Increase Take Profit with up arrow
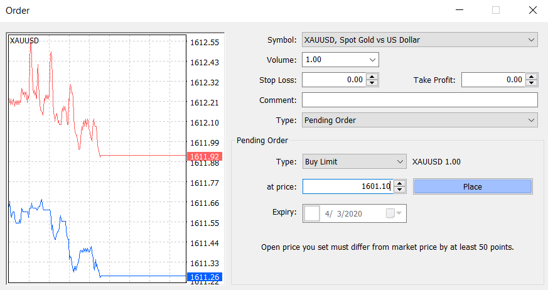The image size is (548, 290). 532,77
